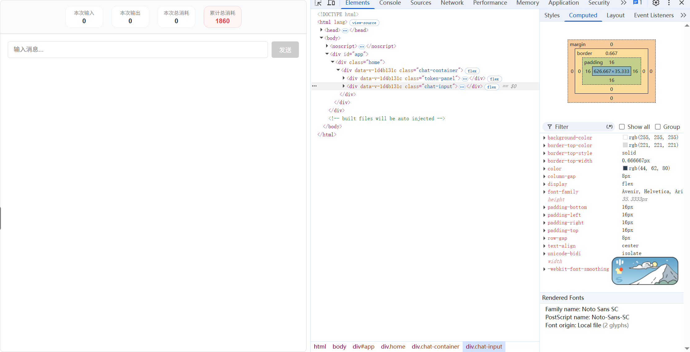The image size is (690, 352).
Task: Select div#app in the breadcrumb
Action: coord(364,347)
